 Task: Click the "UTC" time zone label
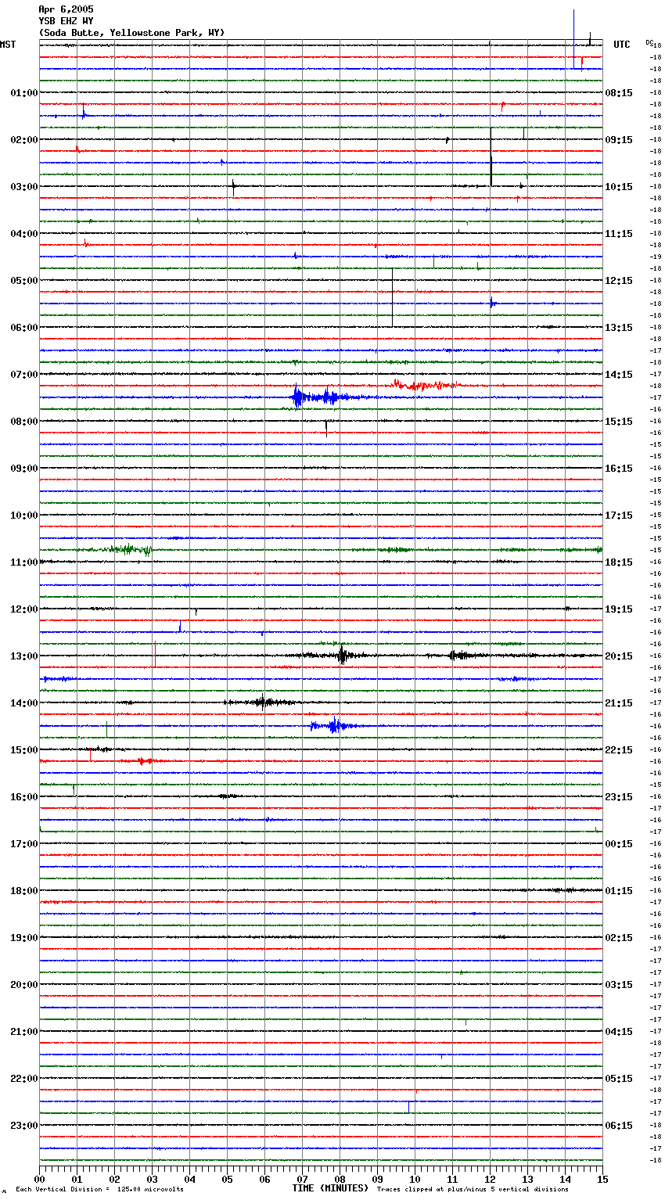pyautogui.click(x=622, y=45)
